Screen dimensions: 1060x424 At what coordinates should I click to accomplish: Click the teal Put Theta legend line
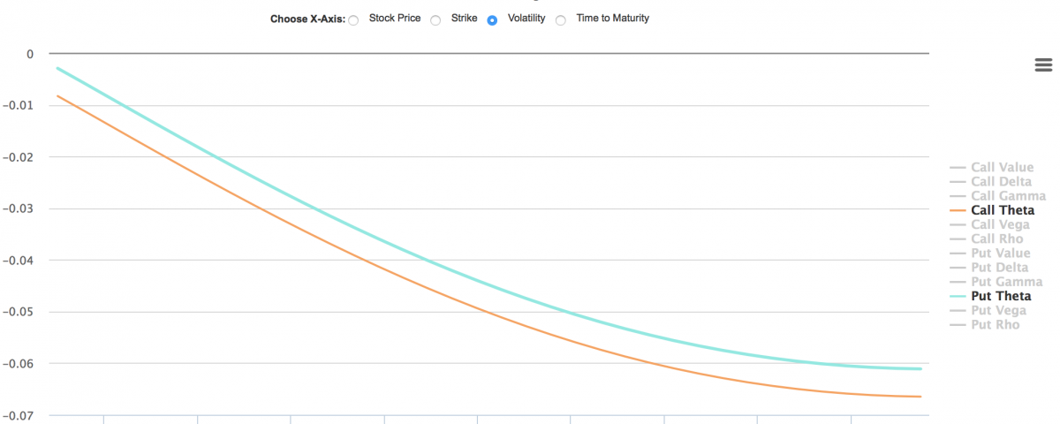pyautogui.click(x=958, y=296)
